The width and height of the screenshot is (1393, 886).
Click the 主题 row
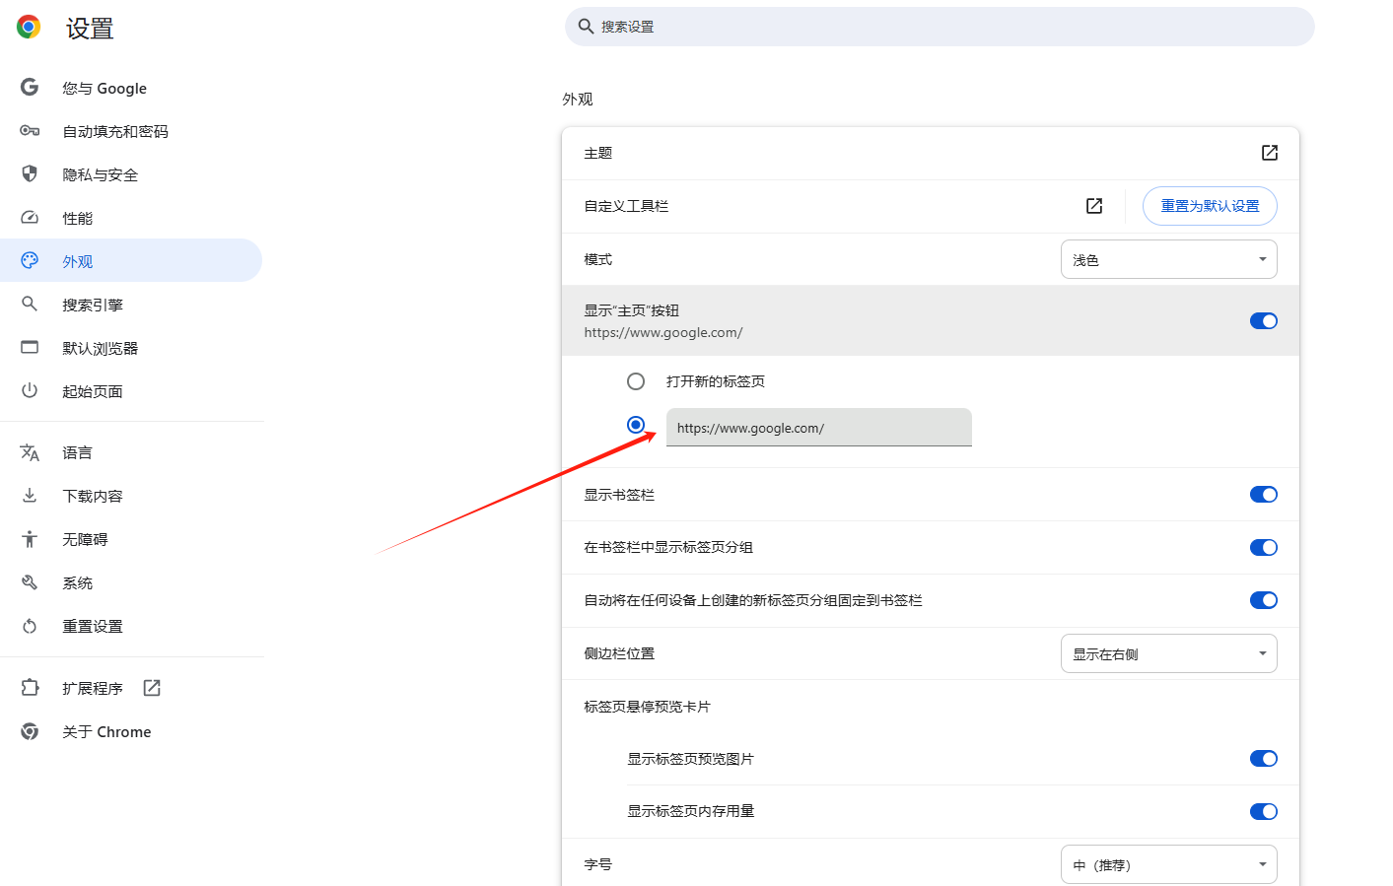point(931,153)
